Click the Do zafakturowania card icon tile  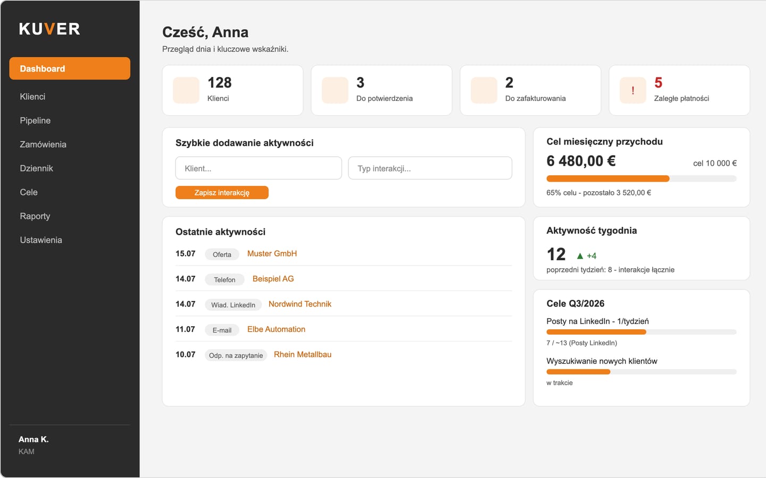[484, 90]
